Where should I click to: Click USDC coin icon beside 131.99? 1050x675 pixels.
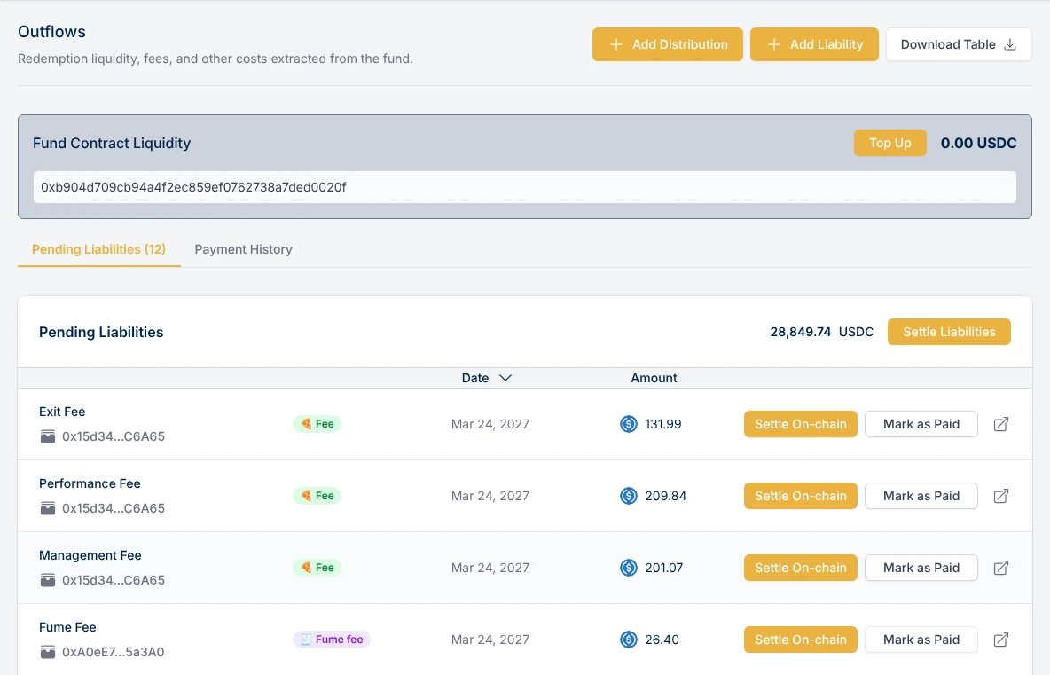coord(628,424)
